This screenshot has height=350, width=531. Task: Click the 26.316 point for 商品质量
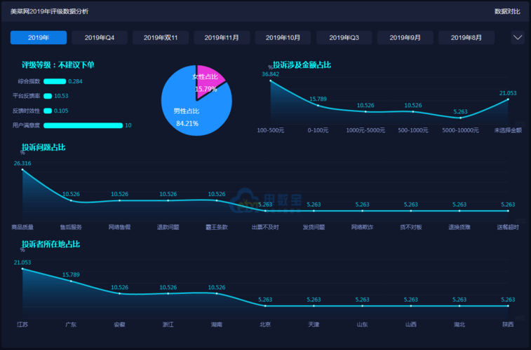[22, 169]
